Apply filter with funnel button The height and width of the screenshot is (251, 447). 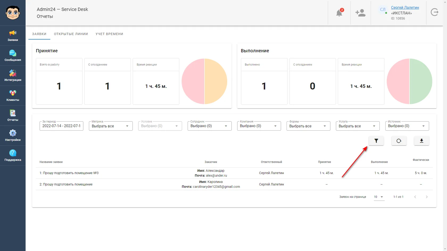(x=376, y=141)
